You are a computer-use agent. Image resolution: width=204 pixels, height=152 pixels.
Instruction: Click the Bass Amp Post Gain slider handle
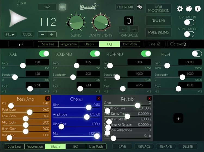(x=30, y=112)
